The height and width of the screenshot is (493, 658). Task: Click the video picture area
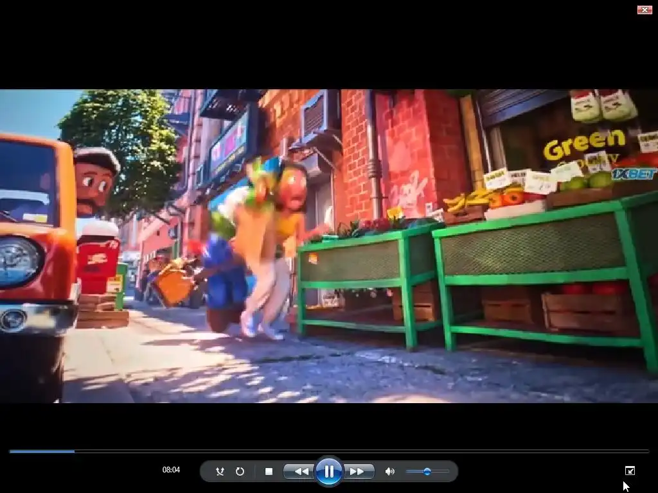[x=329, y=246]
